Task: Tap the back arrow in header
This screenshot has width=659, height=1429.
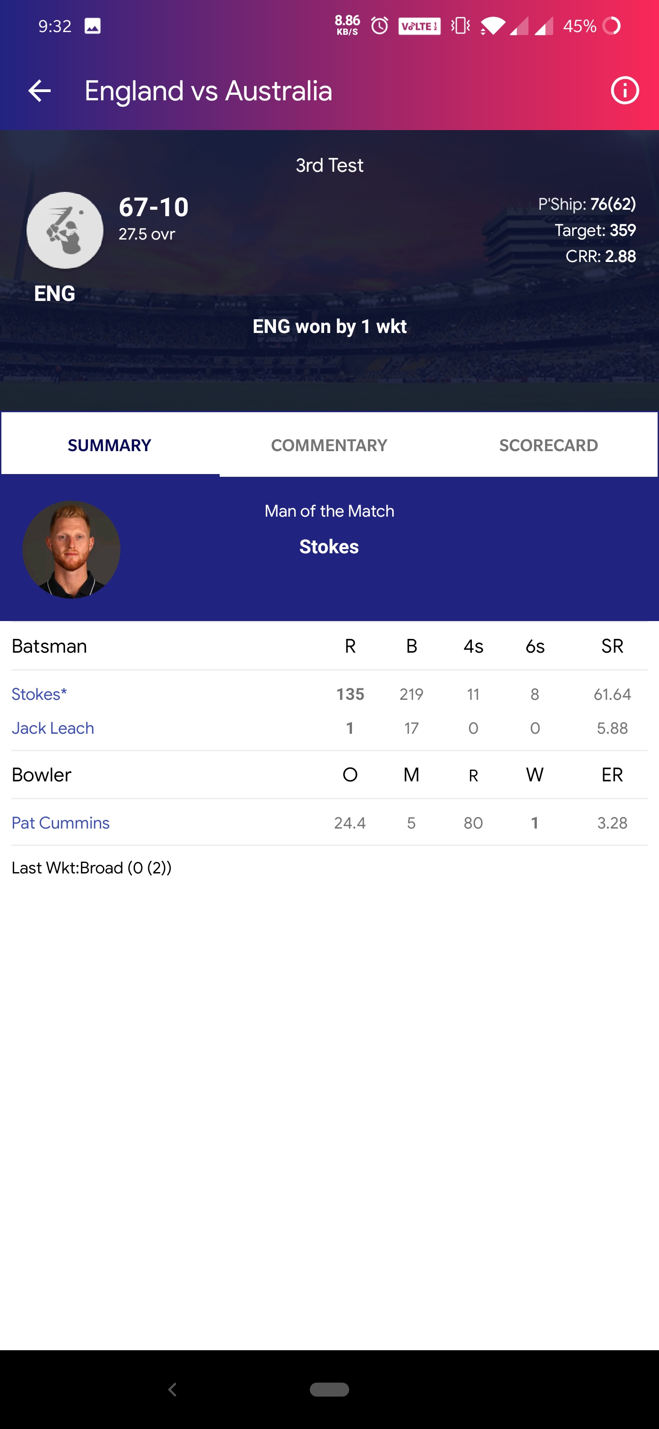Action: (39, 90)
